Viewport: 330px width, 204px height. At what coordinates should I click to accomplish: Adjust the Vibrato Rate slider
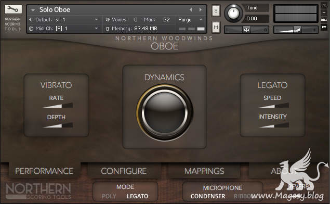tap(58, 105)
